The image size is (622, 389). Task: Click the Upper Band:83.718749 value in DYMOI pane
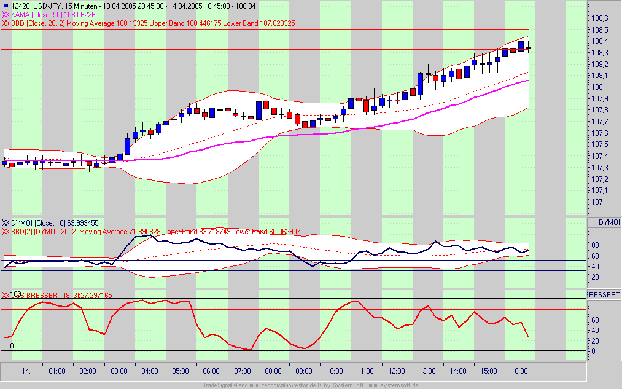coord(196,232)
